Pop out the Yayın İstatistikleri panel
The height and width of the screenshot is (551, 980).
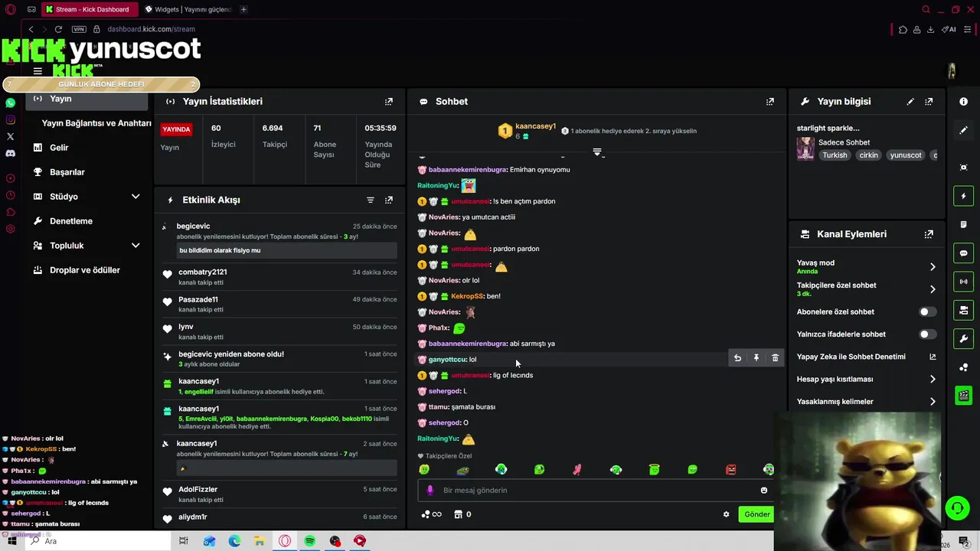pos(389,101)
